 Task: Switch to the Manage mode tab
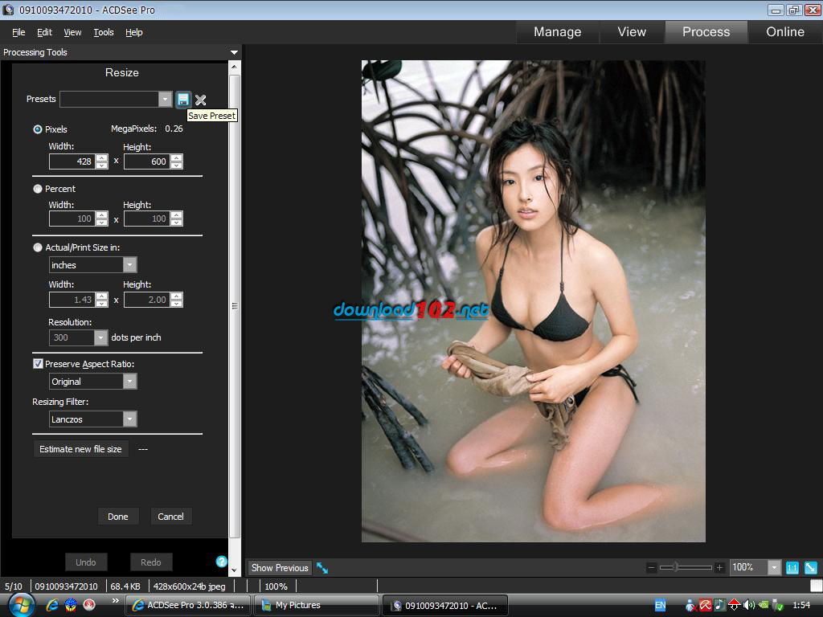point(558,32)
